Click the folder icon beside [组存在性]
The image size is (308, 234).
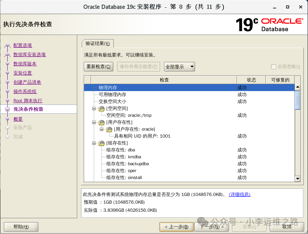click(x=101, y=143)
